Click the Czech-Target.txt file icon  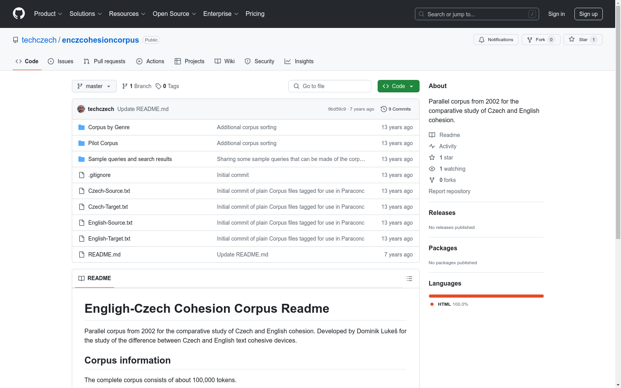(82, 207)
